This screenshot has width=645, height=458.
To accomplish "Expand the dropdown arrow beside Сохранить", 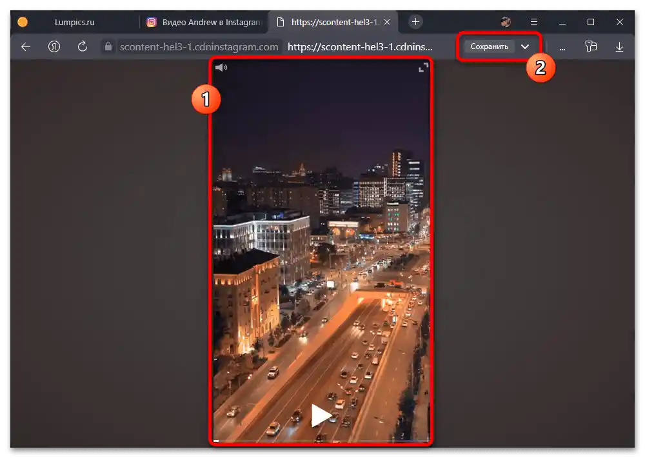I will (525, 46).
